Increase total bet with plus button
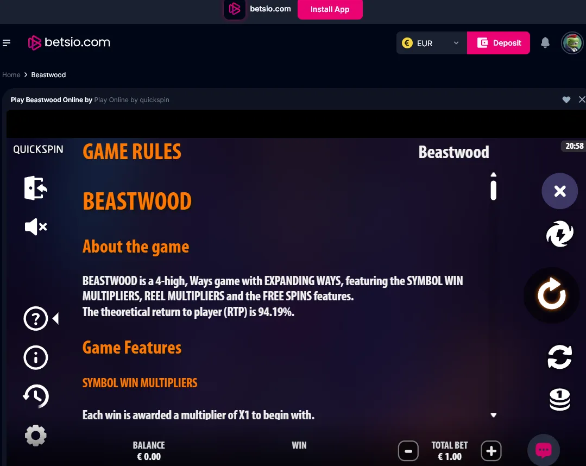The height and width of the screenshot is (466, 586). coord(491,451)
